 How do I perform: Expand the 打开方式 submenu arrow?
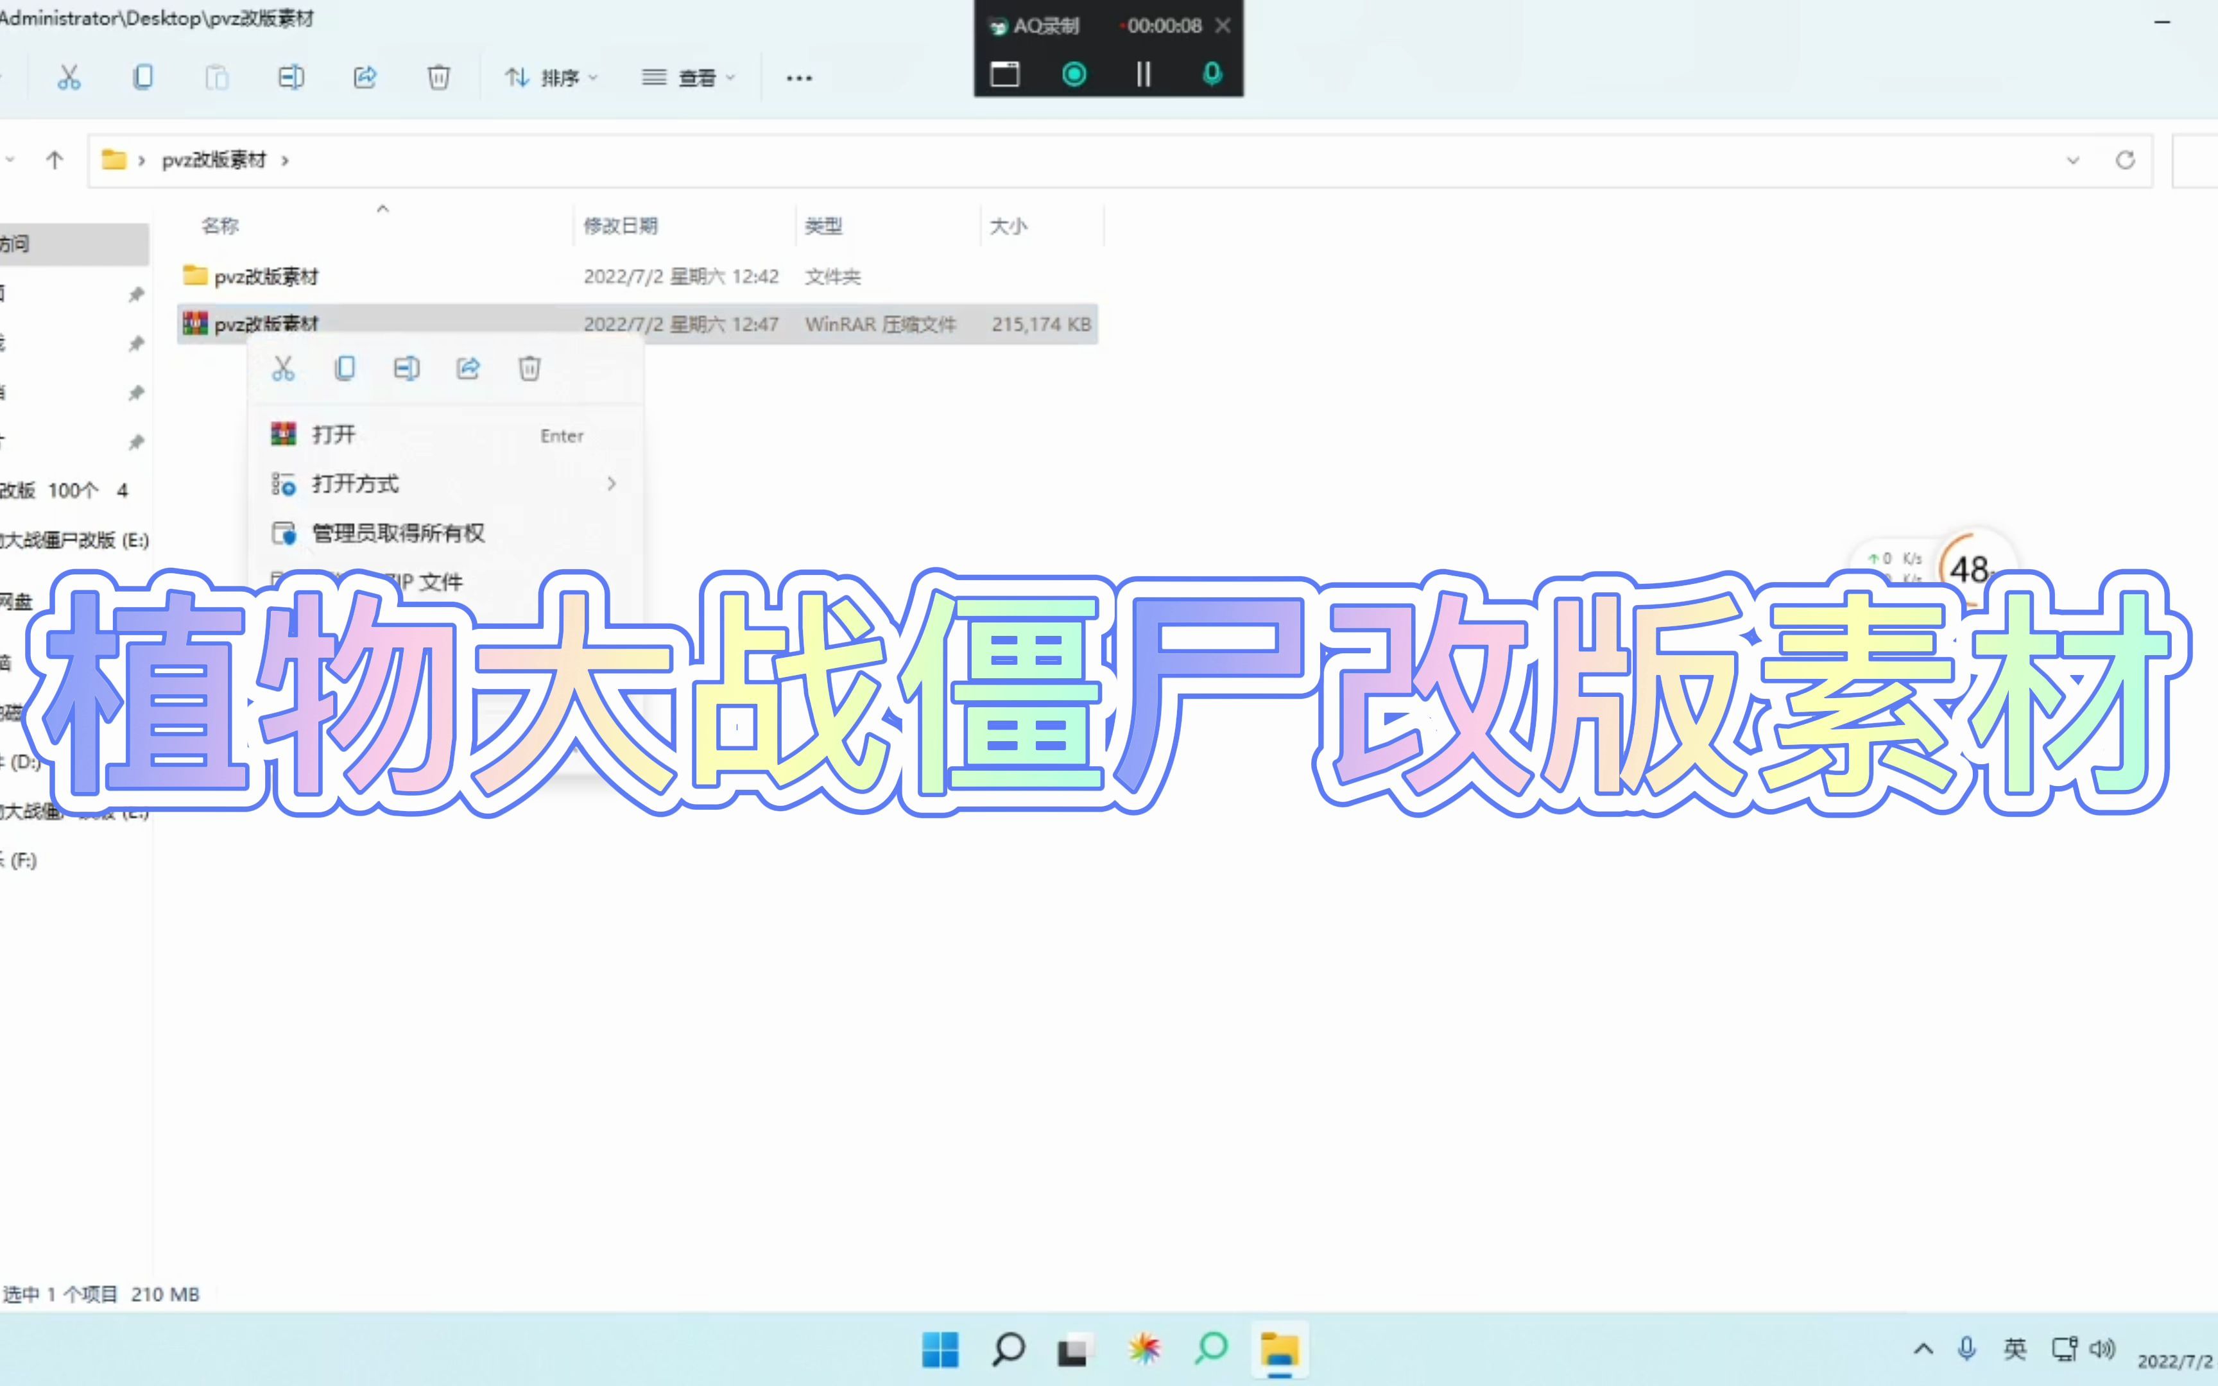(612, 484)
